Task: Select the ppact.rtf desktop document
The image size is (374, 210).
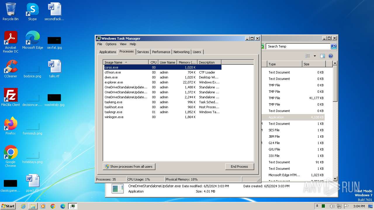Action: [x=32, y=183]
